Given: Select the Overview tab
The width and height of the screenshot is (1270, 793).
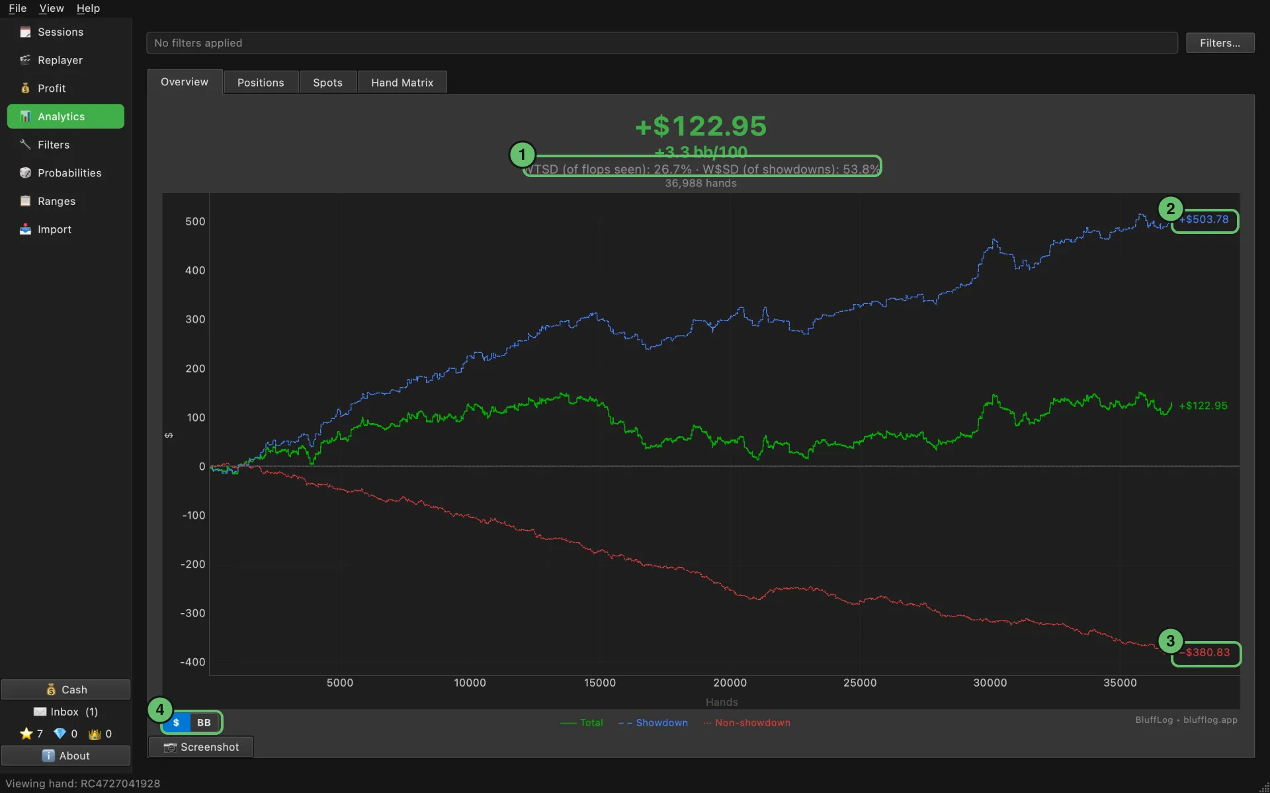Looking at the screenshot, I should (185, 82).
